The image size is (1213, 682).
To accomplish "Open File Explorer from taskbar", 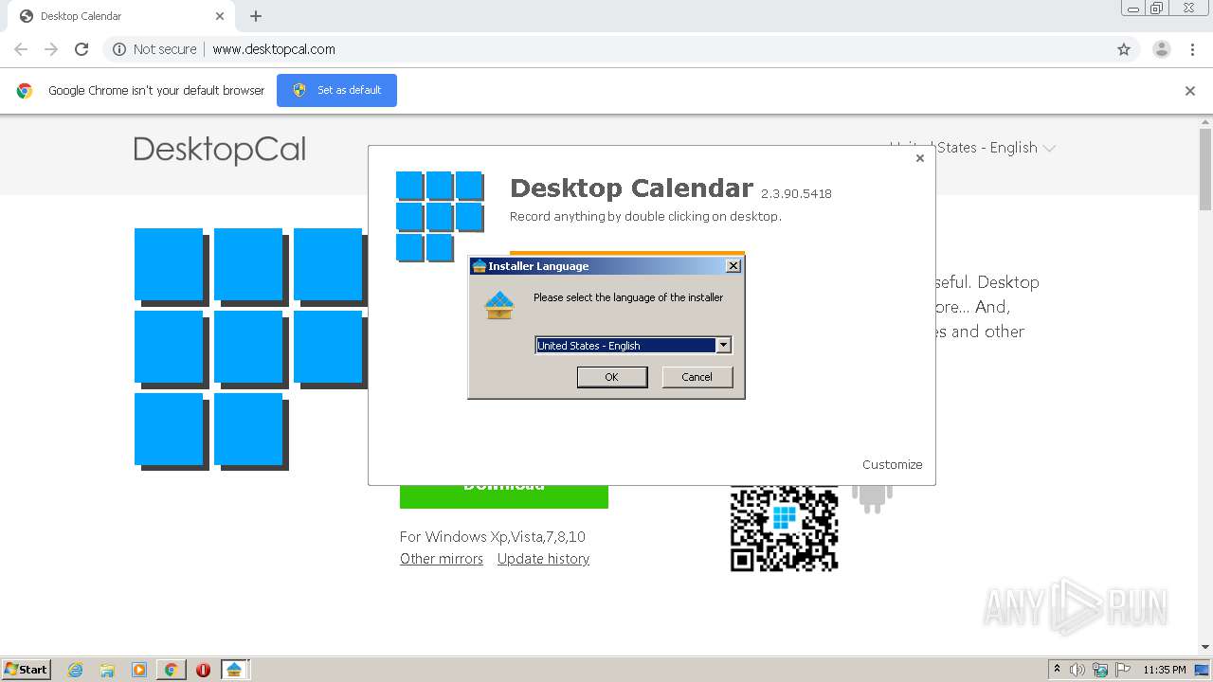I will (107, 670).
